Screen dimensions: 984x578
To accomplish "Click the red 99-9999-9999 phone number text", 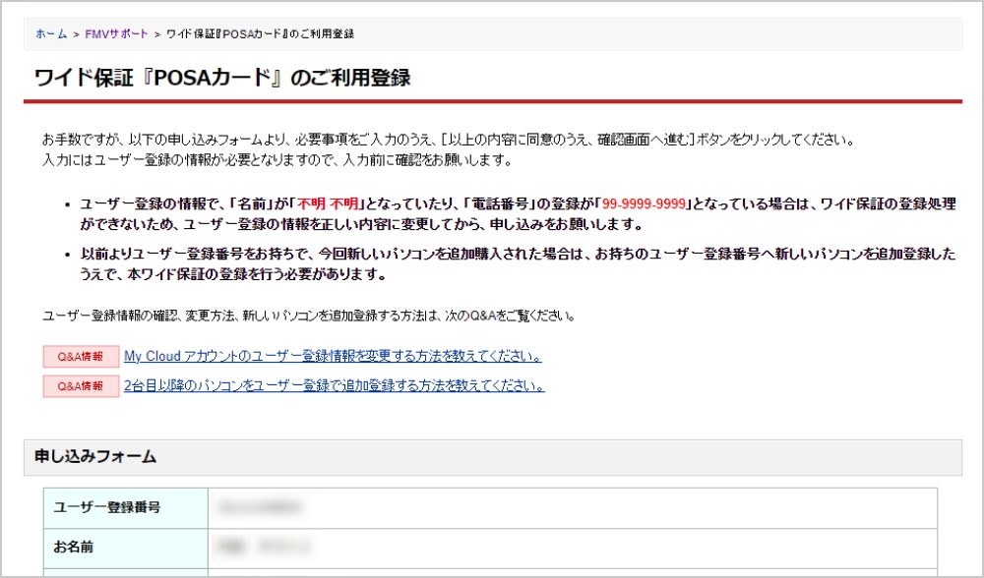I will tap(646, 203).
